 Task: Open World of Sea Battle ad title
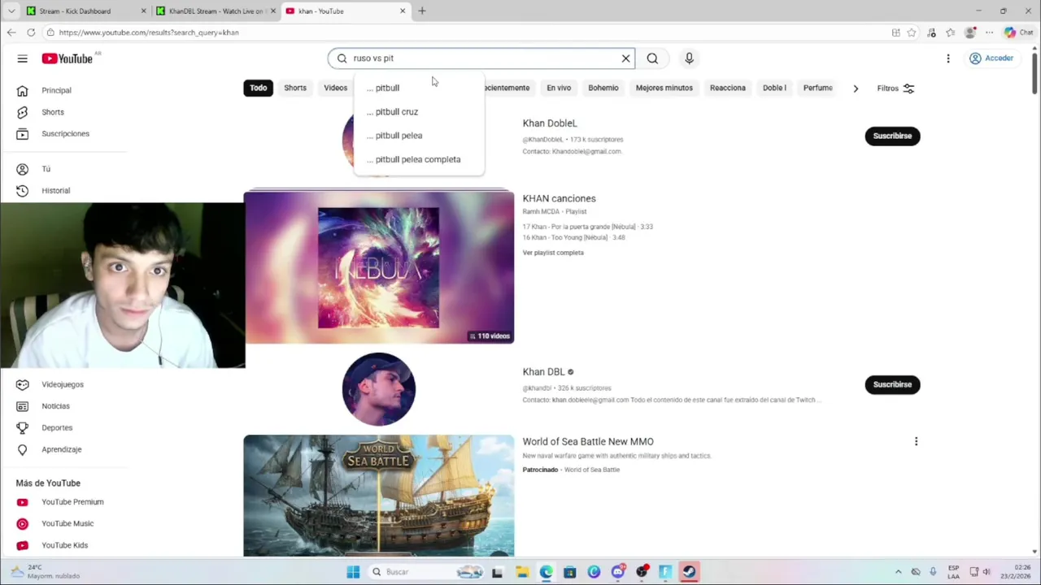[588, 442]
